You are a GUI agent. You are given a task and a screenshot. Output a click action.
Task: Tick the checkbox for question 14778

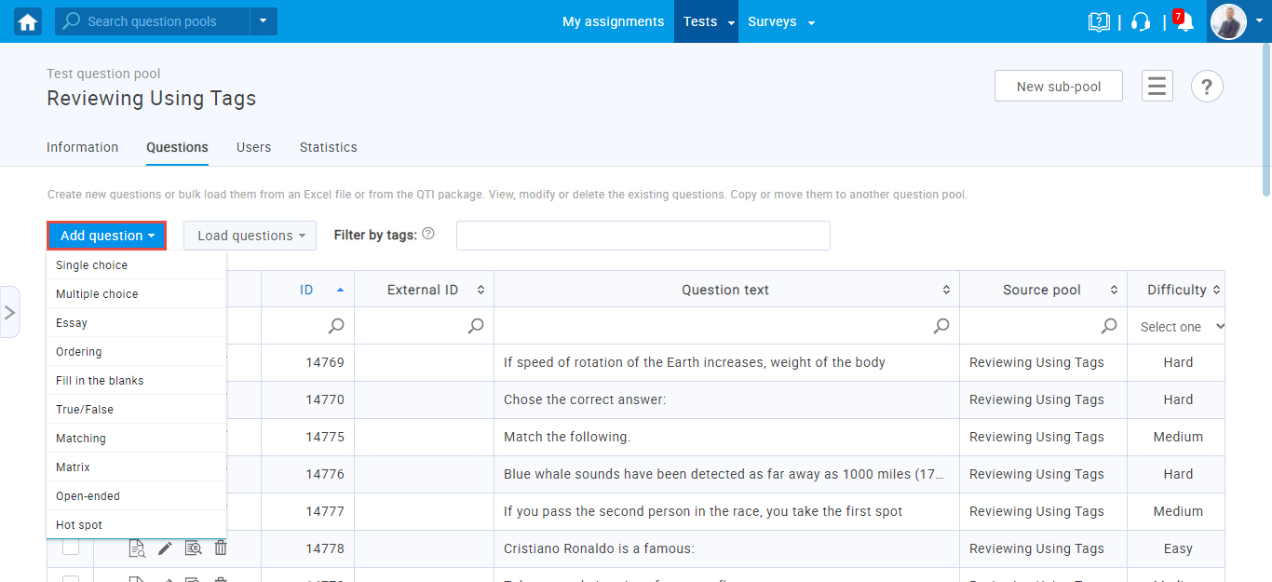click(x=71, y=548)
